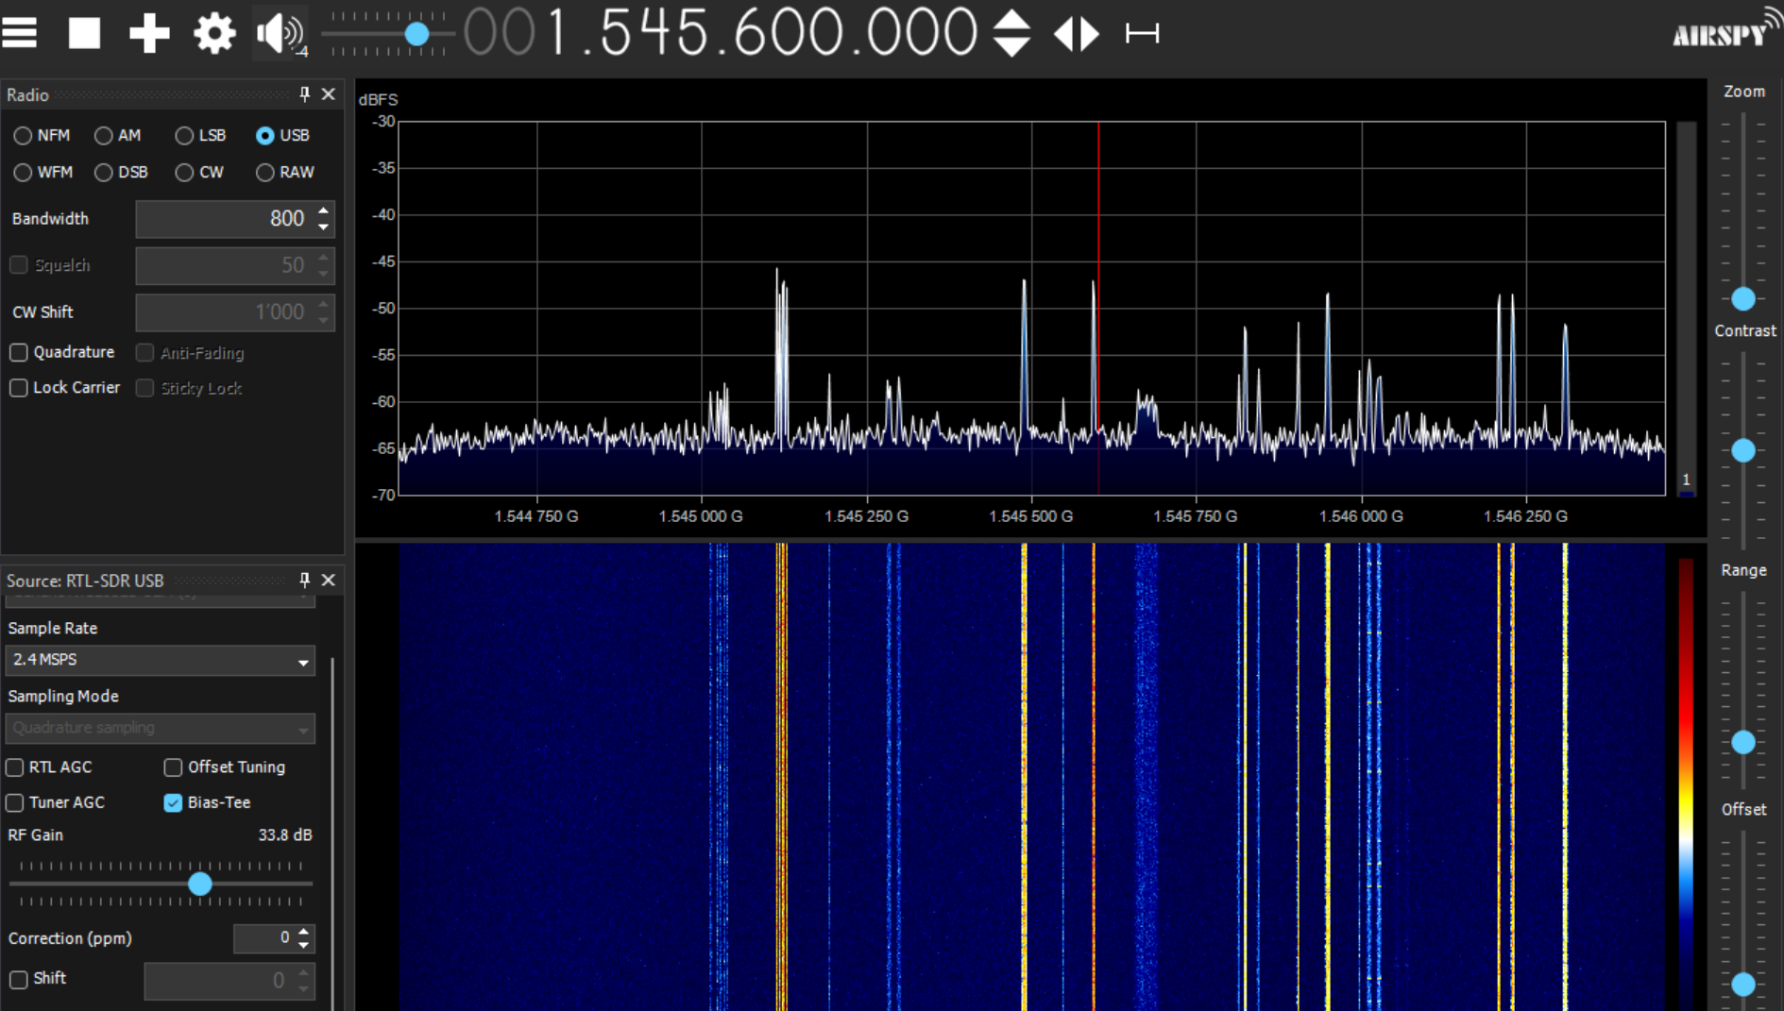Select WFM demodulation mode
The image size is (1784, 1011).
click(23, 172)
